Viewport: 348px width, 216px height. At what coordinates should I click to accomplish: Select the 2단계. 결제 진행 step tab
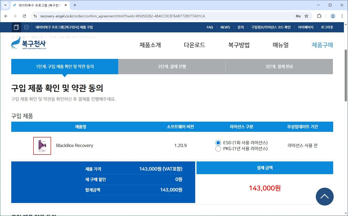172,67
